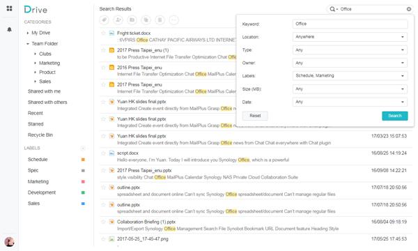Click the Keyword input field
Screen dimensions: 418x251
(350, 24)
